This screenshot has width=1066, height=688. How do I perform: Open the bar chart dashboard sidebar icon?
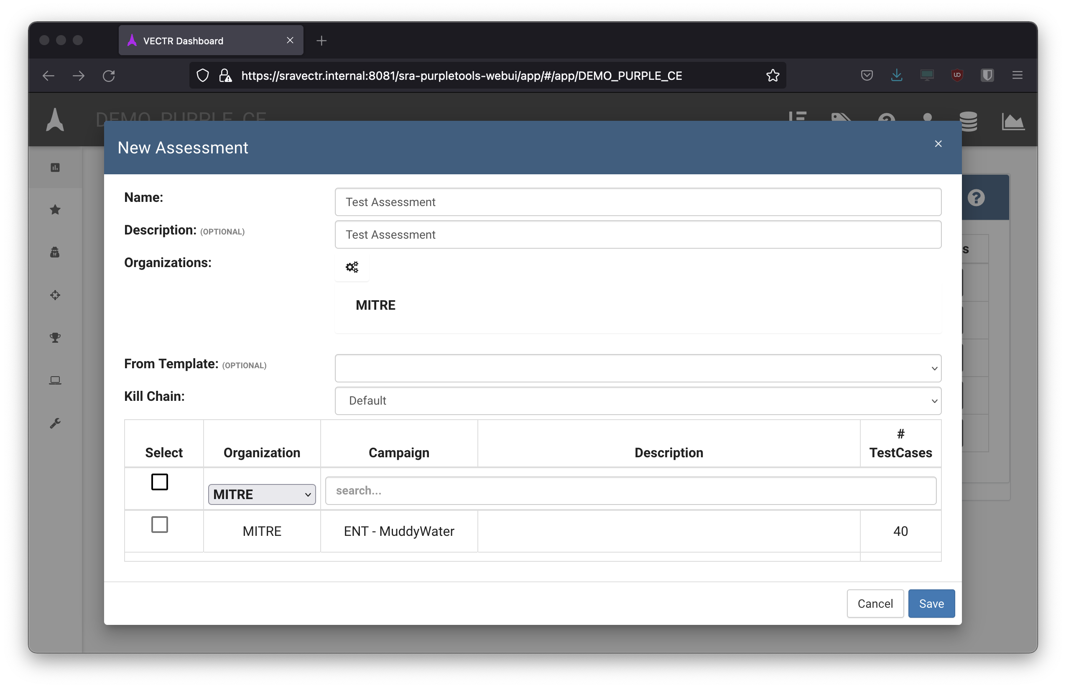click(55, 168)
